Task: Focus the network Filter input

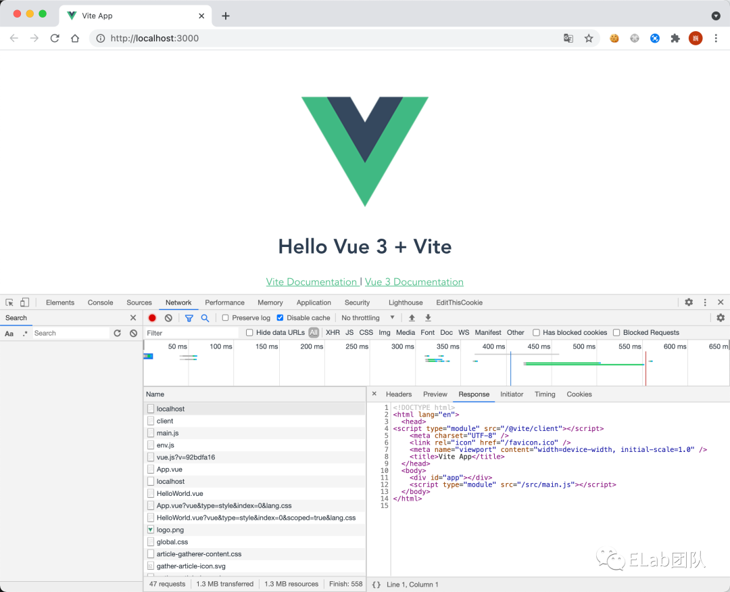Action: 191,333
